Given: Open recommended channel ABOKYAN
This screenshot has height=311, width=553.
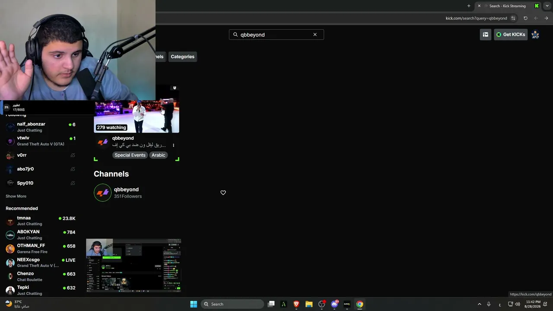Looking at the screenshot, I should tap(41, 235).
